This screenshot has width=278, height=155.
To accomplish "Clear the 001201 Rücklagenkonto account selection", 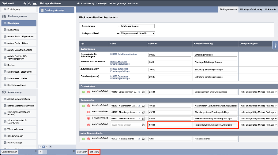I will tap(139, 139).
